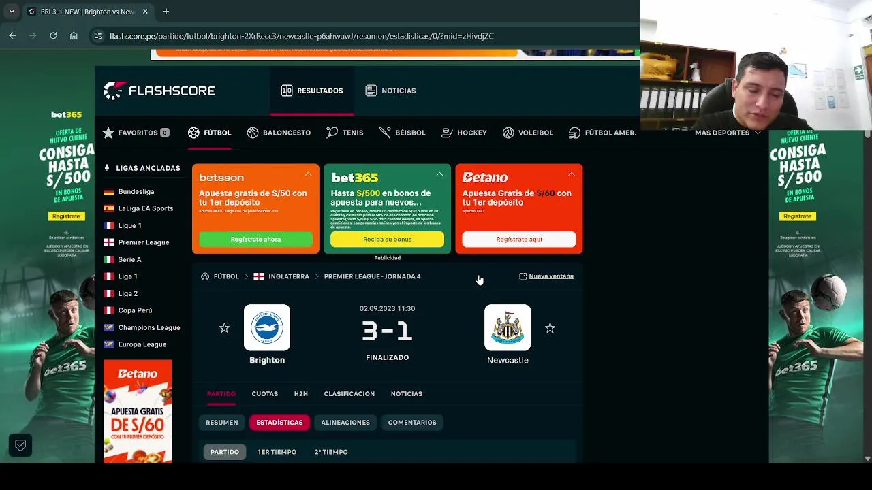View site information icon in address bar

tap(98, 36)
